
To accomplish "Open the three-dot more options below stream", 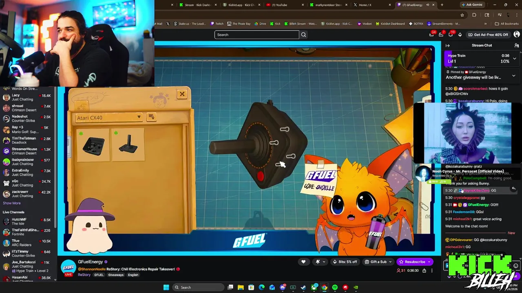I will pyautogui.click(x=432, y=271).
